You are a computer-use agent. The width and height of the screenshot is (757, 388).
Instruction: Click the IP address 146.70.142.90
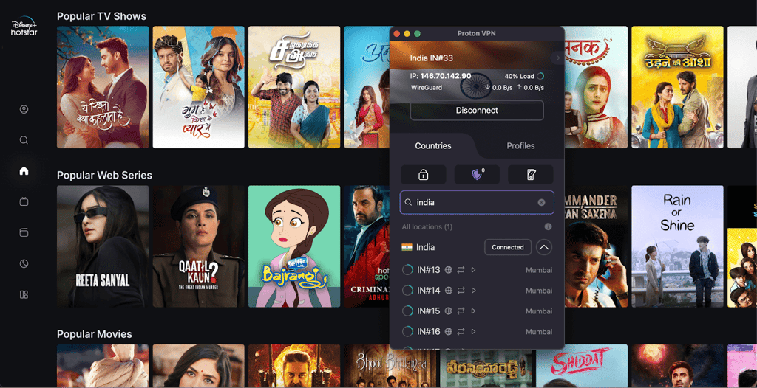[x=446, y=76]
